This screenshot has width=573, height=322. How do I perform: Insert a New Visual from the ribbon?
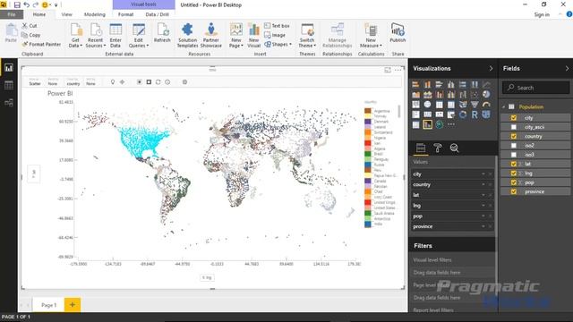(x=253, y=35)
